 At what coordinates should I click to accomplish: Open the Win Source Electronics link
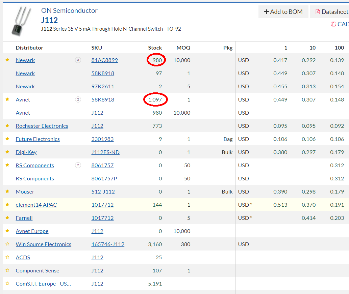[x=43, y=244]
